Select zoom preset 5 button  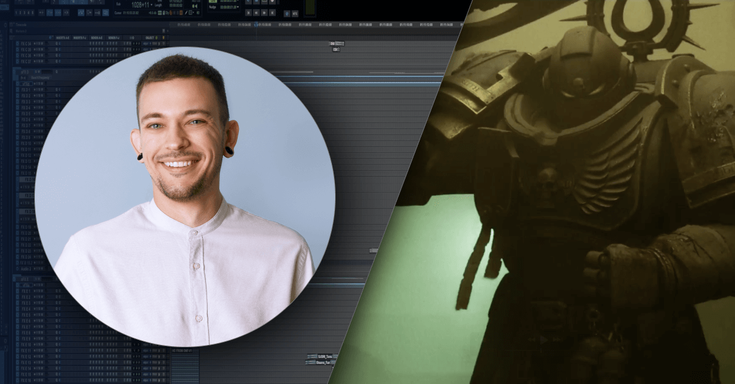point(32,12)
